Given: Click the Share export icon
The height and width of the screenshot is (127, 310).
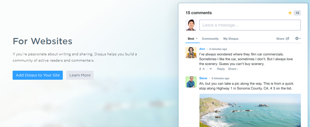Looking at the screenshot, I should pos(287,38).
